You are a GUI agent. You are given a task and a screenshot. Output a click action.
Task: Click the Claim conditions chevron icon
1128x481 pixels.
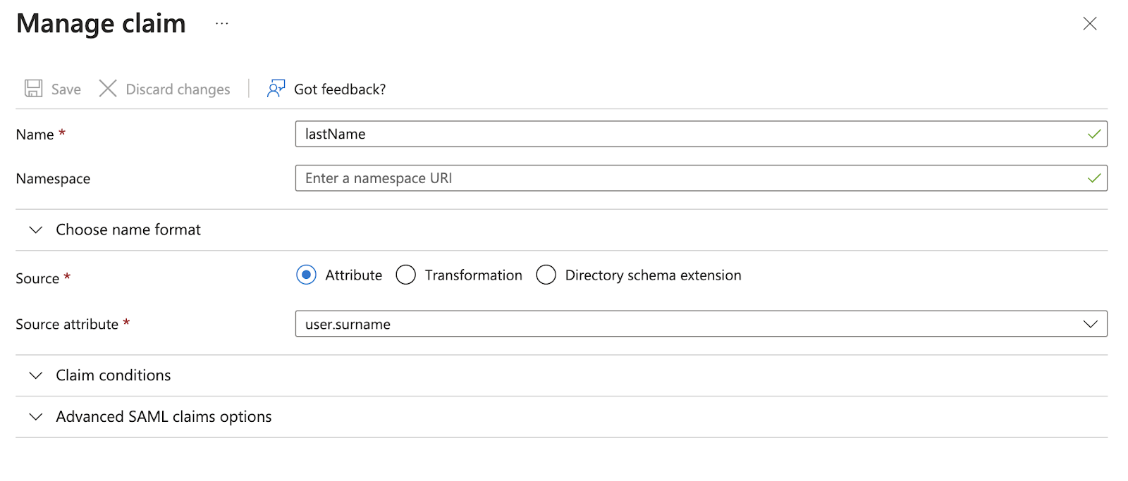click(36, 375)
